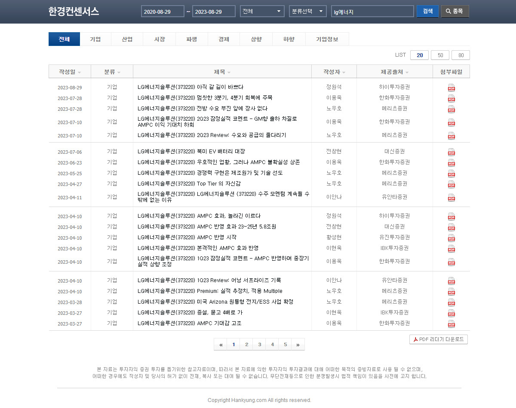Click the end date field 2023-08-29
The image size is (516, 408).
point(214,12)
